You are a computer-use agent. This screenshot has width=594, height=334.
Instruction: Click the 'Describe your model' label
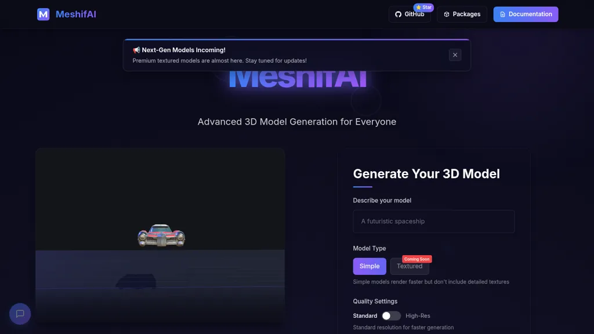pos(382,200)
